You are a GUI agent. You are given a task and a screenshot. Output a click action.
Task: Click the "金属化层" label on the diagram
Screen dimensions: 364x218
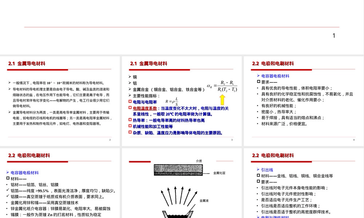click(219, 173)
